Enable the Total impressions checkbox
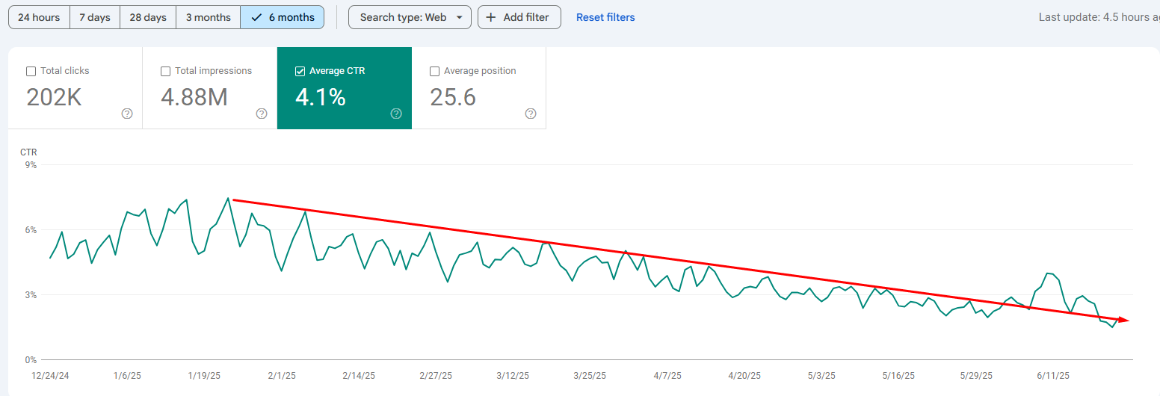 (165, 71)
